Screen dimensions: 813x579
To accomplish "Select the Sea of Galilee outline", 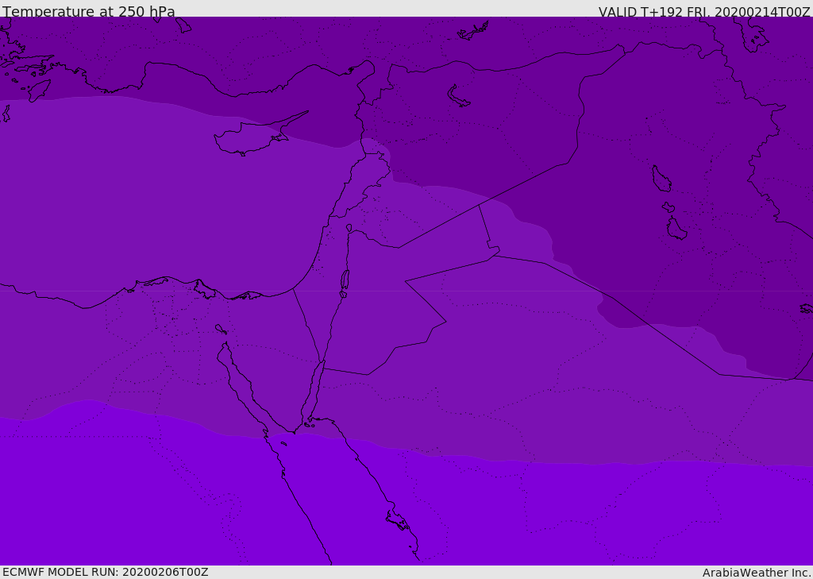I will pos(349,228).
